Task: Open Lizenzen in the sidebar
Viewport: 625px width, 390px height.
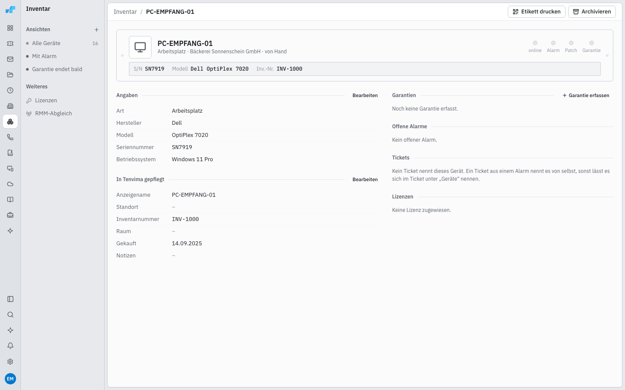Action: coord(62,101)
